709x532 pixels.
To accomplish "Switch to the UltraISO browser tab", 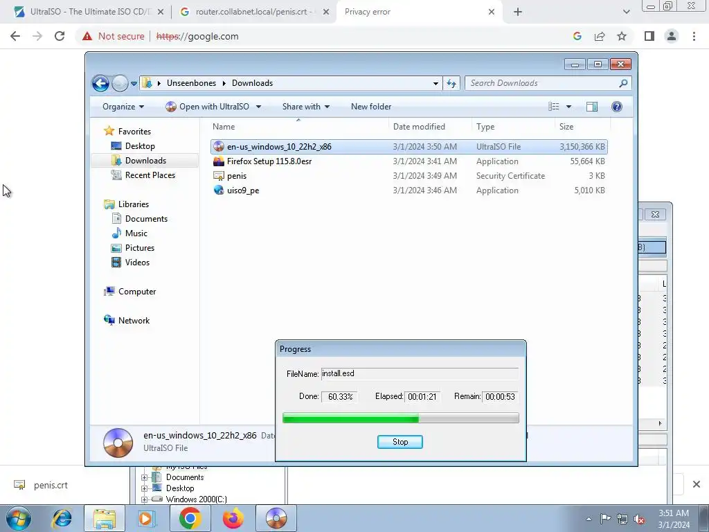I will click(89, 12).
